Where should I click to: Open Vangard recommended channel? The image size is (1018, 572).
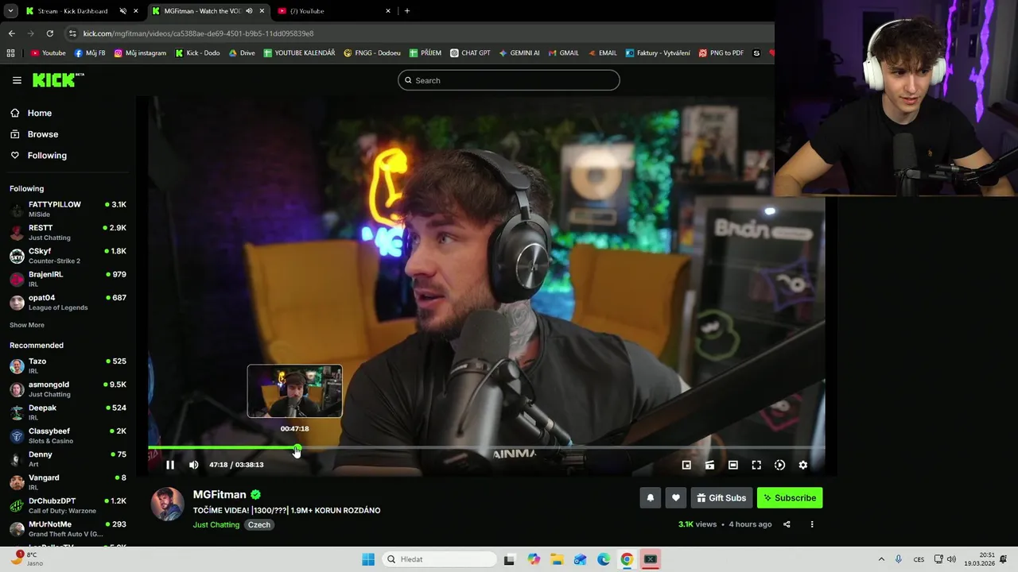[x=68, y=482]
